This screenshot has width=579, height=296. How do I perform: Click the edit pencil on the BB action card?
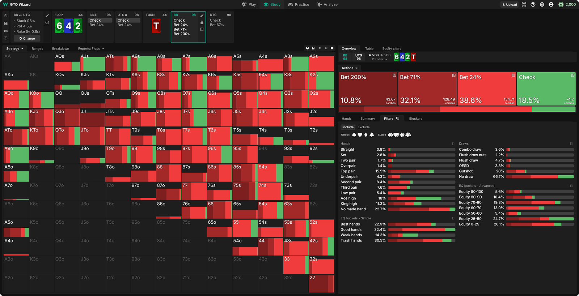pos(202,16)
